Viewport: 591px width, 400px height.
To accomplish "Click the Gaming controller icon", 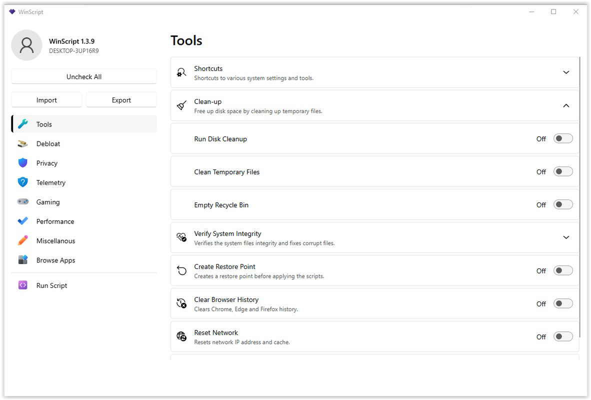I will (22, 201).
